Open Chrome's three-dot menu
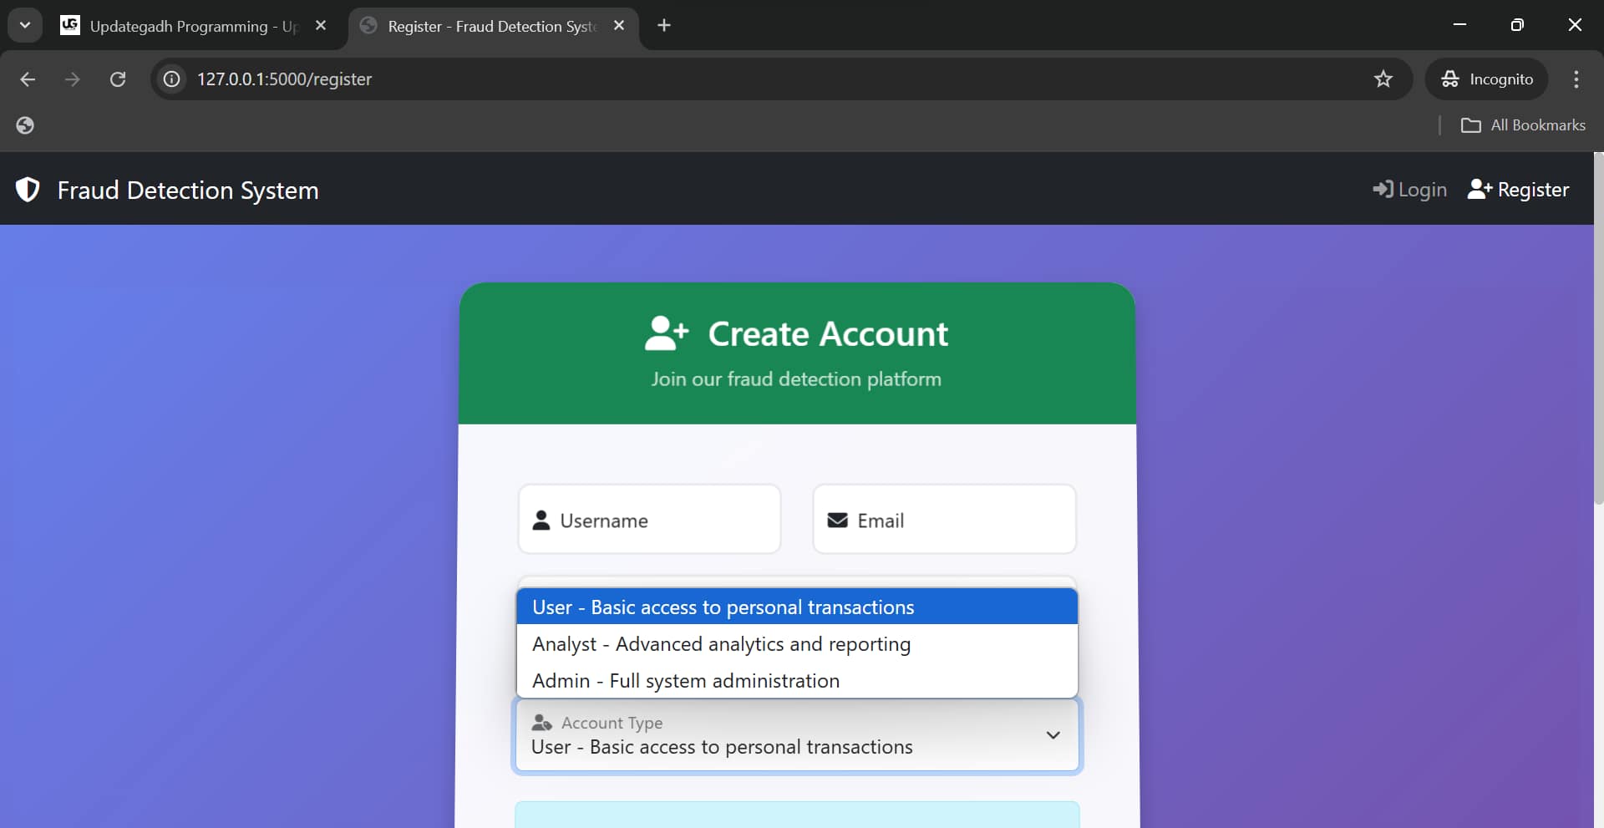The image size is (1604, 828). pyautogui.click(x=1576, y=79)
